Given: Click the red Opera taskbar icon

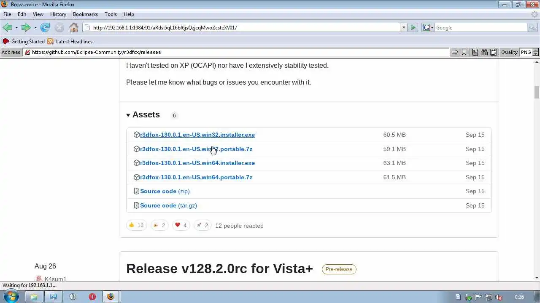Looking at the screenshot, I should (x=92, y=297).
